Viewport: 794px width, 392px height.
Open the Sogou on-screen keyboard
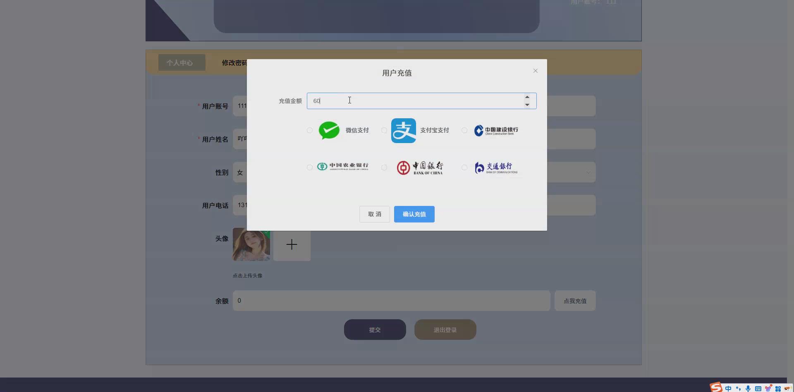click(757, 388)
